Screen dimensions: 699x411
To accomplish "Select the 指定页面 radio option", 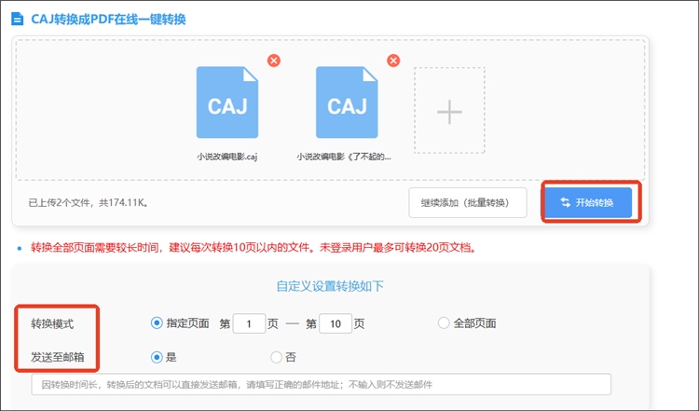I will tap(157, 322).
